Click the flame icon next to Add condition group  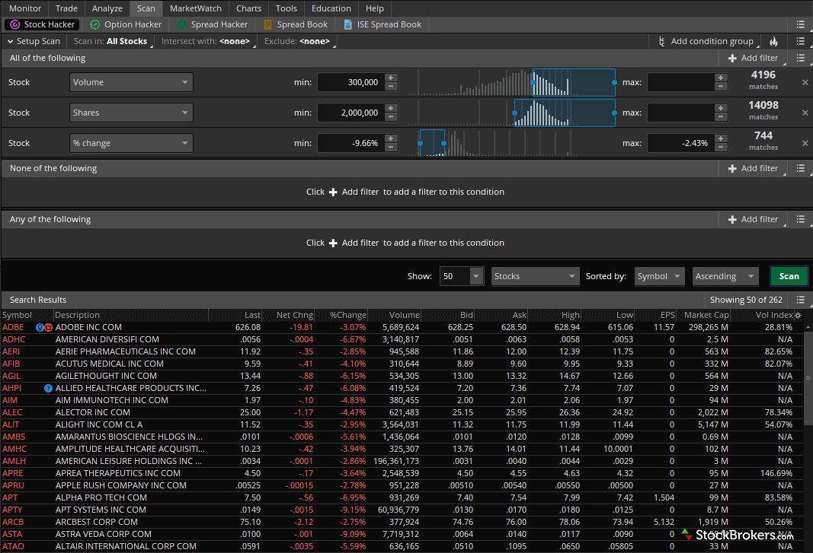point(774,41)
